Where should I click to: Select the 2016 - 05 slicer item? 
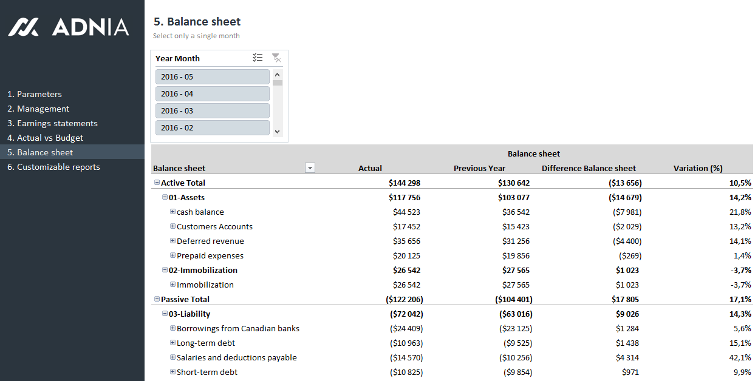(x=212, y=77)
